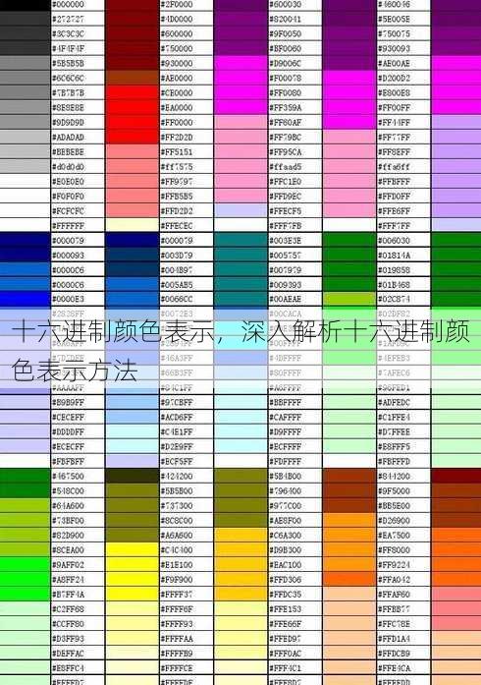Choose the #CCFF80 hex code
Viewport: 481px width, 685px height.
(68, 624)
